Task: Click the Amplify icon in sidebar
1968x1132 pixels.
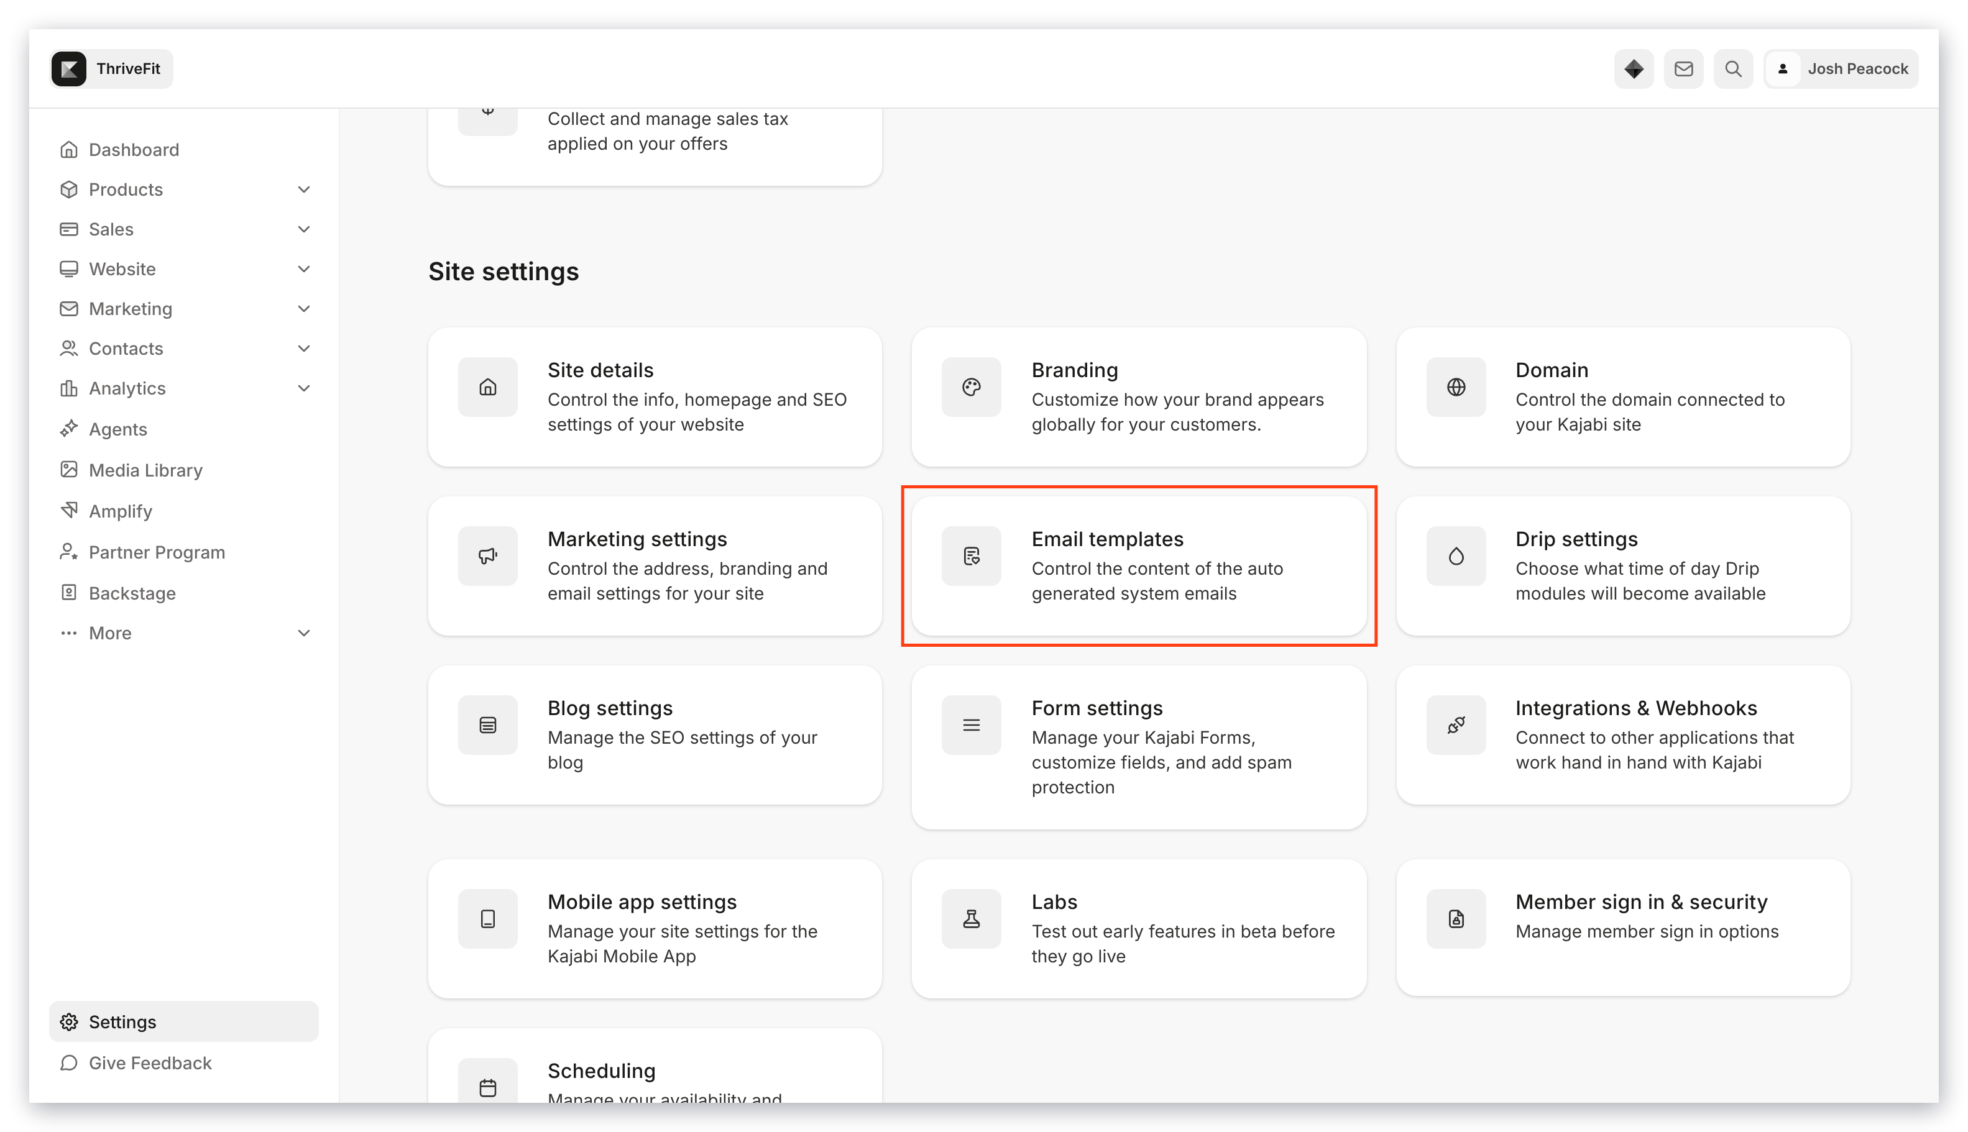Action: 68,510
